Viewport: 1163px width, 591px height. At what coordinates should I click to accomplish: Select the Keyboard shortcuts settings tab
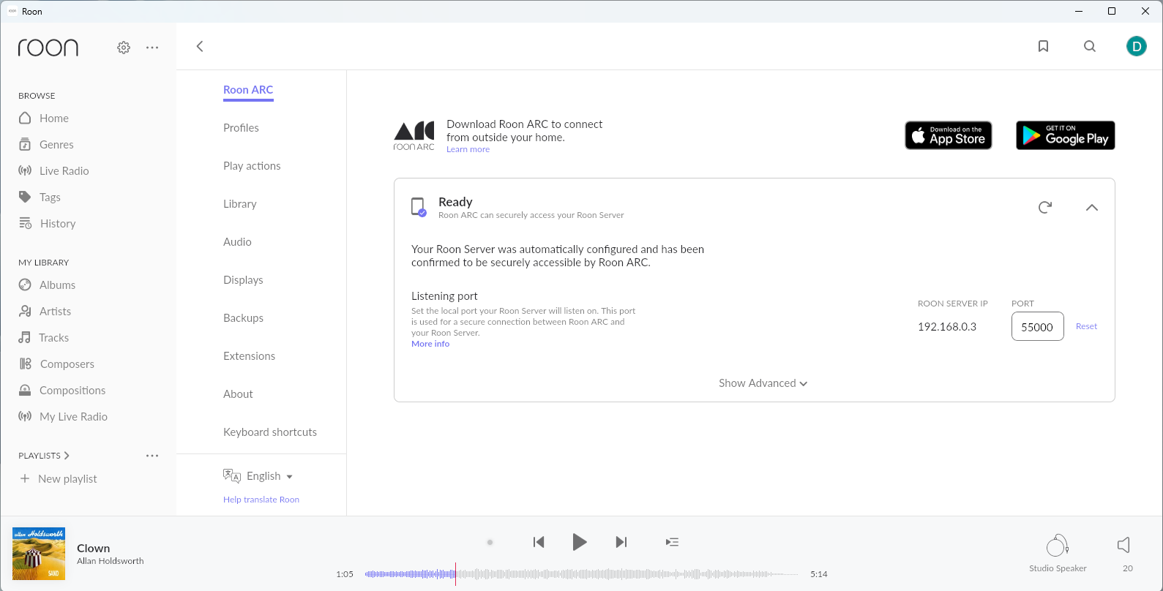point(270,432)
